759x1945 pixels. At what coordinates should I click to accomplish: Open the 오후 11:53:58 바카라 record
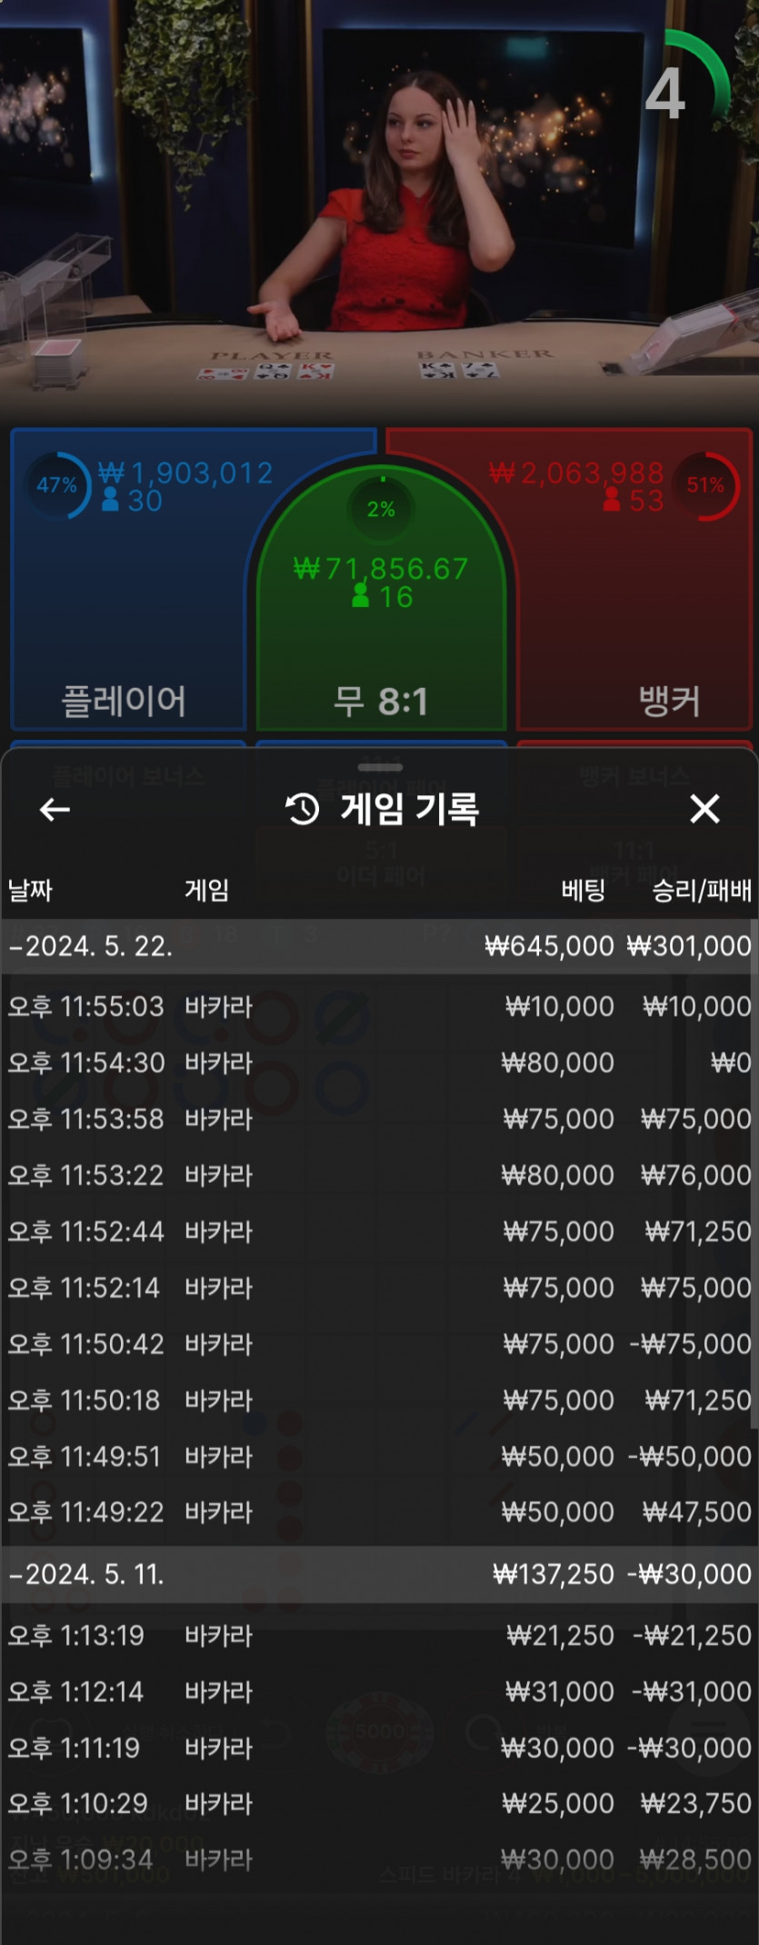pyautogui.click(x=379, y=1119)
